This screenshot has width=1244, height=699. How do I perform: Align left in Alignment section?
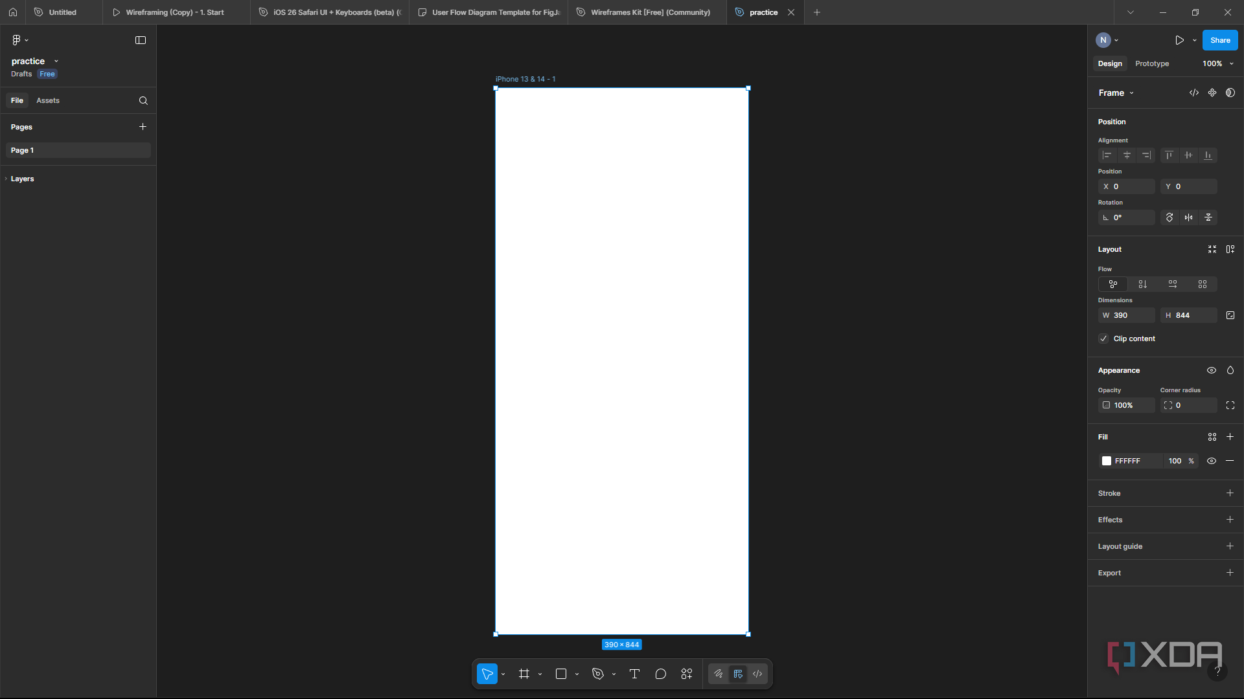pos(1107,155)
